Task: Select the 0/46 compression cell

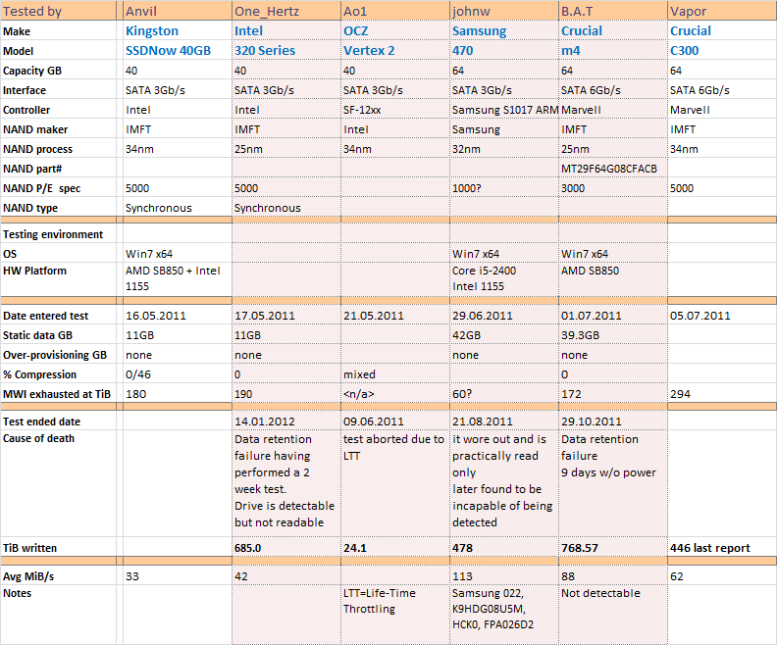Action: 178,374
